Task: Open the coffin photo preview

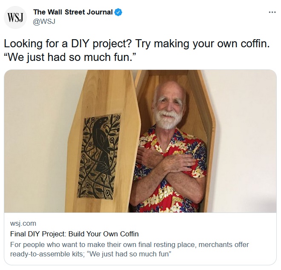Action: click(x=140, y=141)
